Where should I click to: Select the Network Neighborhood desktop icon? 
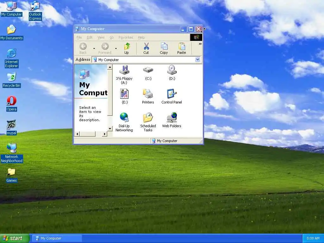(x=12, y=153)
